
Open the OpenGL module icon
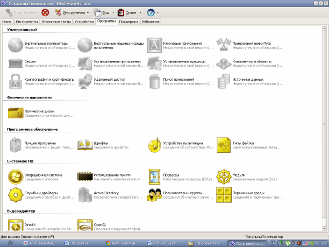coord(85,225)
